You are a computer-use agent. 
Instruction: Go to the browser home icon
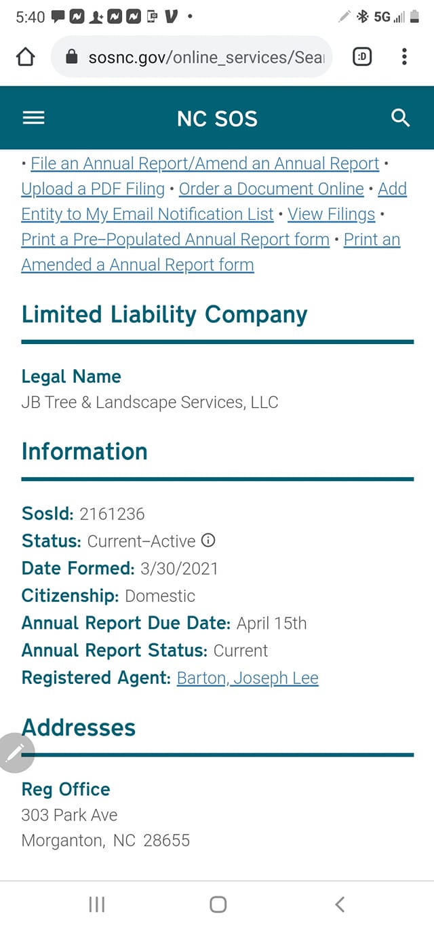click(25, 58)
